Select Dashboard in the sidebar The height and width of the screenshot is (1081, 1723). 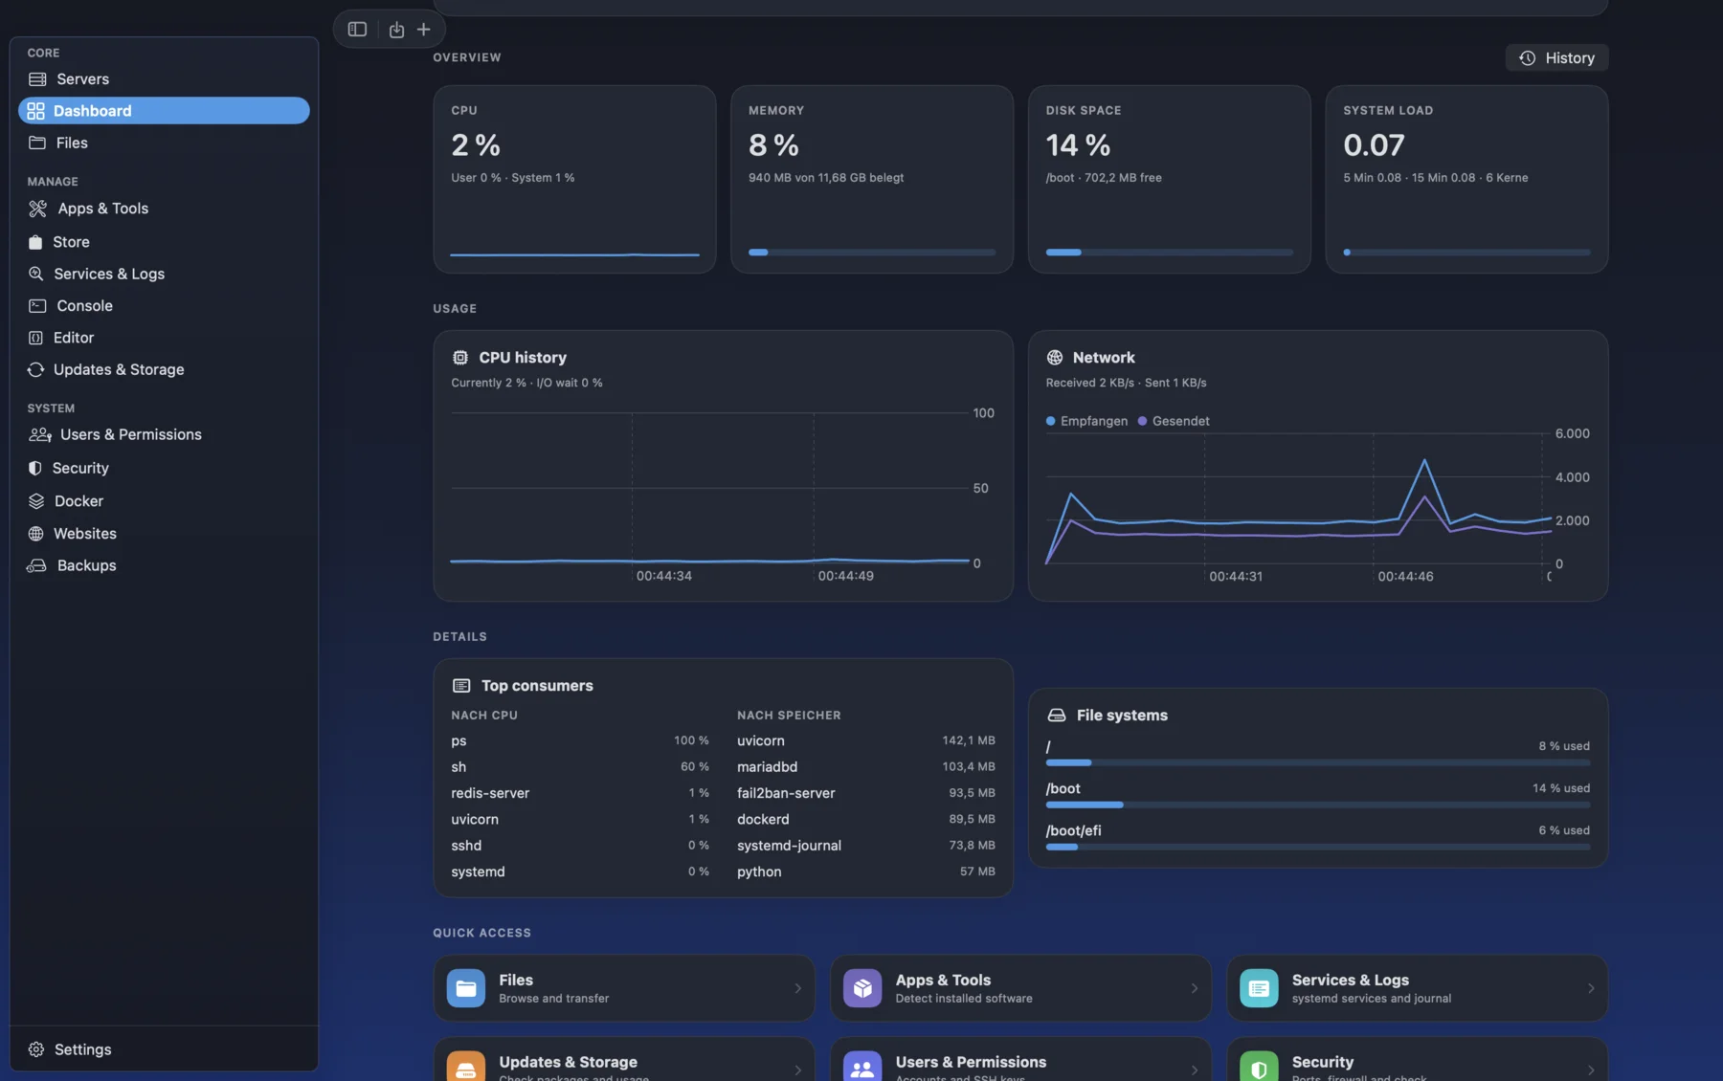pyautogui.click(x=164, y=111)
